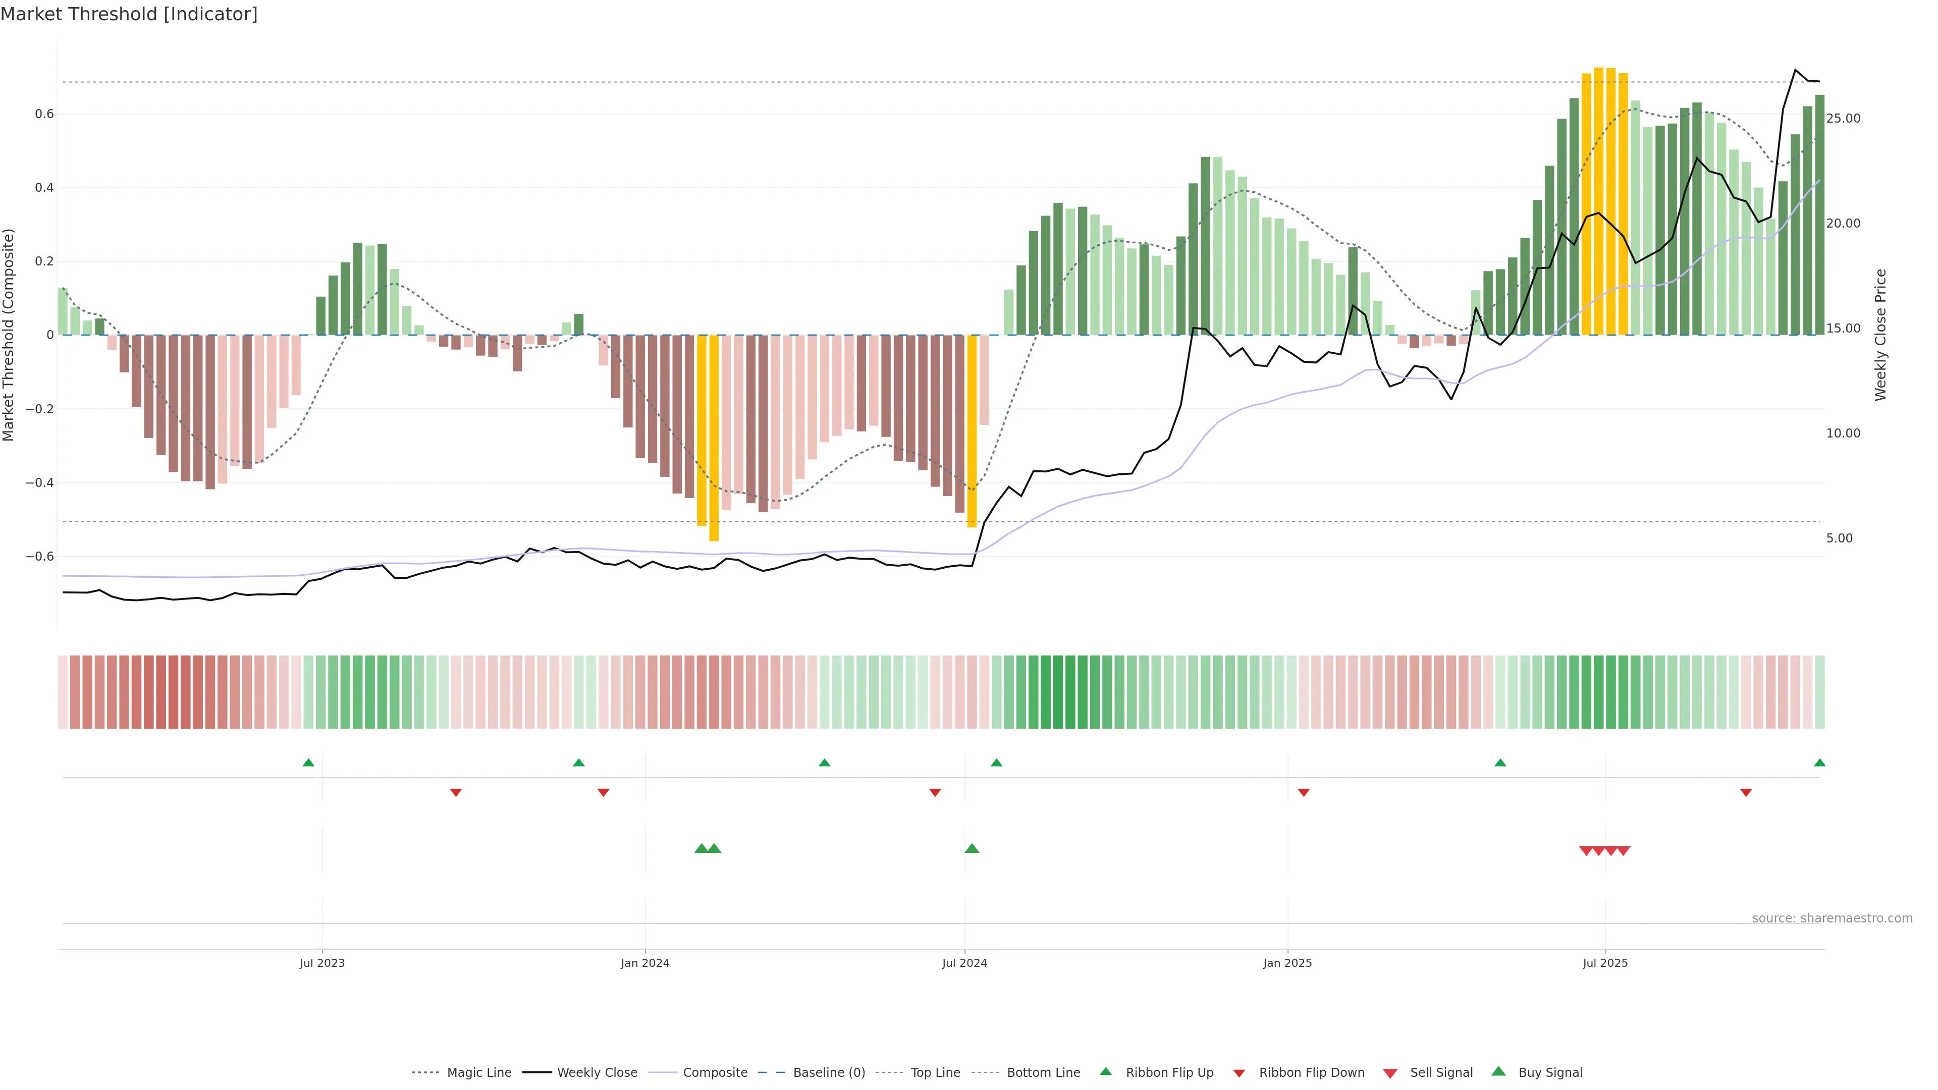Toggle the Weekly Close legend item
Viewport: 1938px width, 1090px height.
597,1073
